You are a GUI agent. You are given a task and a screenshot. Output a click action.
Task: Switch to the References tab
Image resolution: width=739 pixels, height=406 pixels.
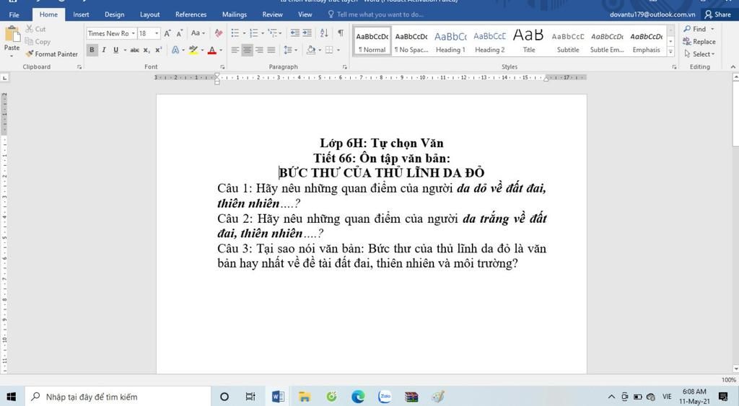[191, 14]
